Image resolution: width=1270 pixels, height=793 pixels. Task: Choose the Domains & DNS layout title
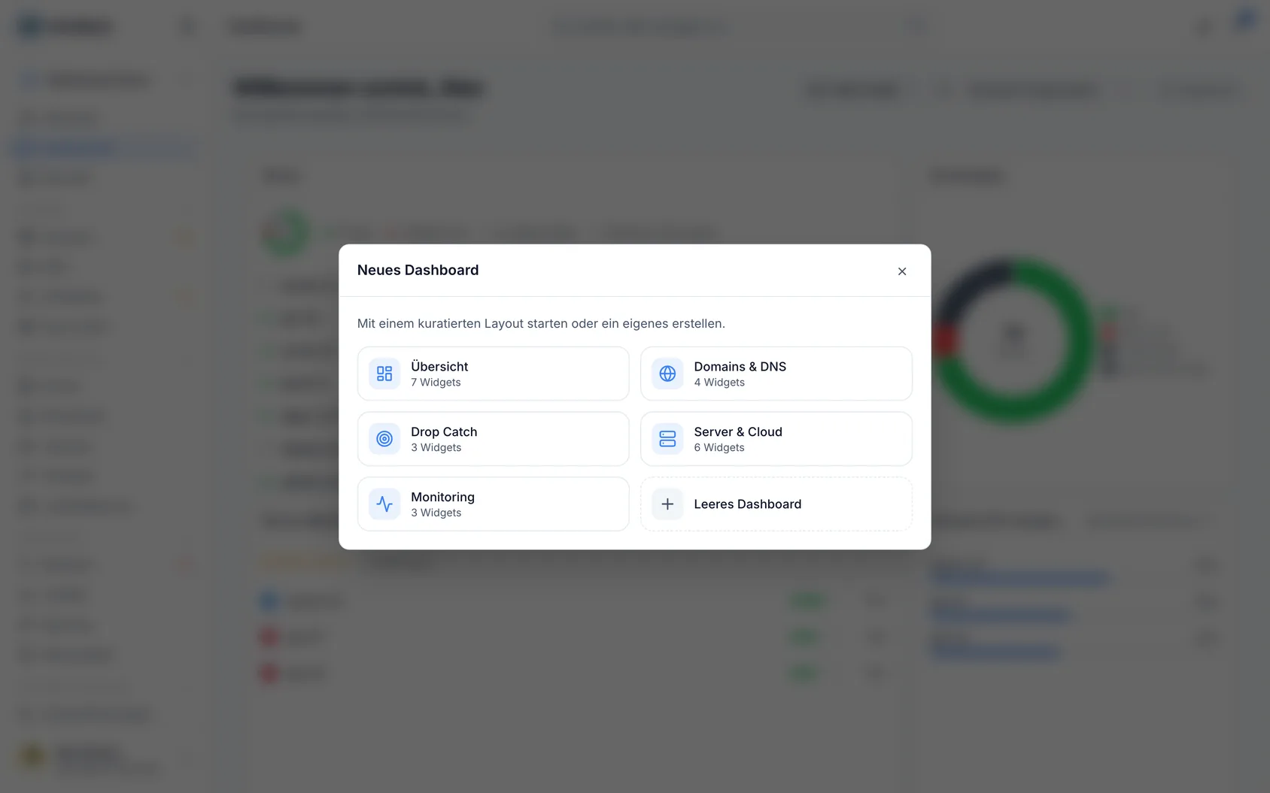(740, 366)
